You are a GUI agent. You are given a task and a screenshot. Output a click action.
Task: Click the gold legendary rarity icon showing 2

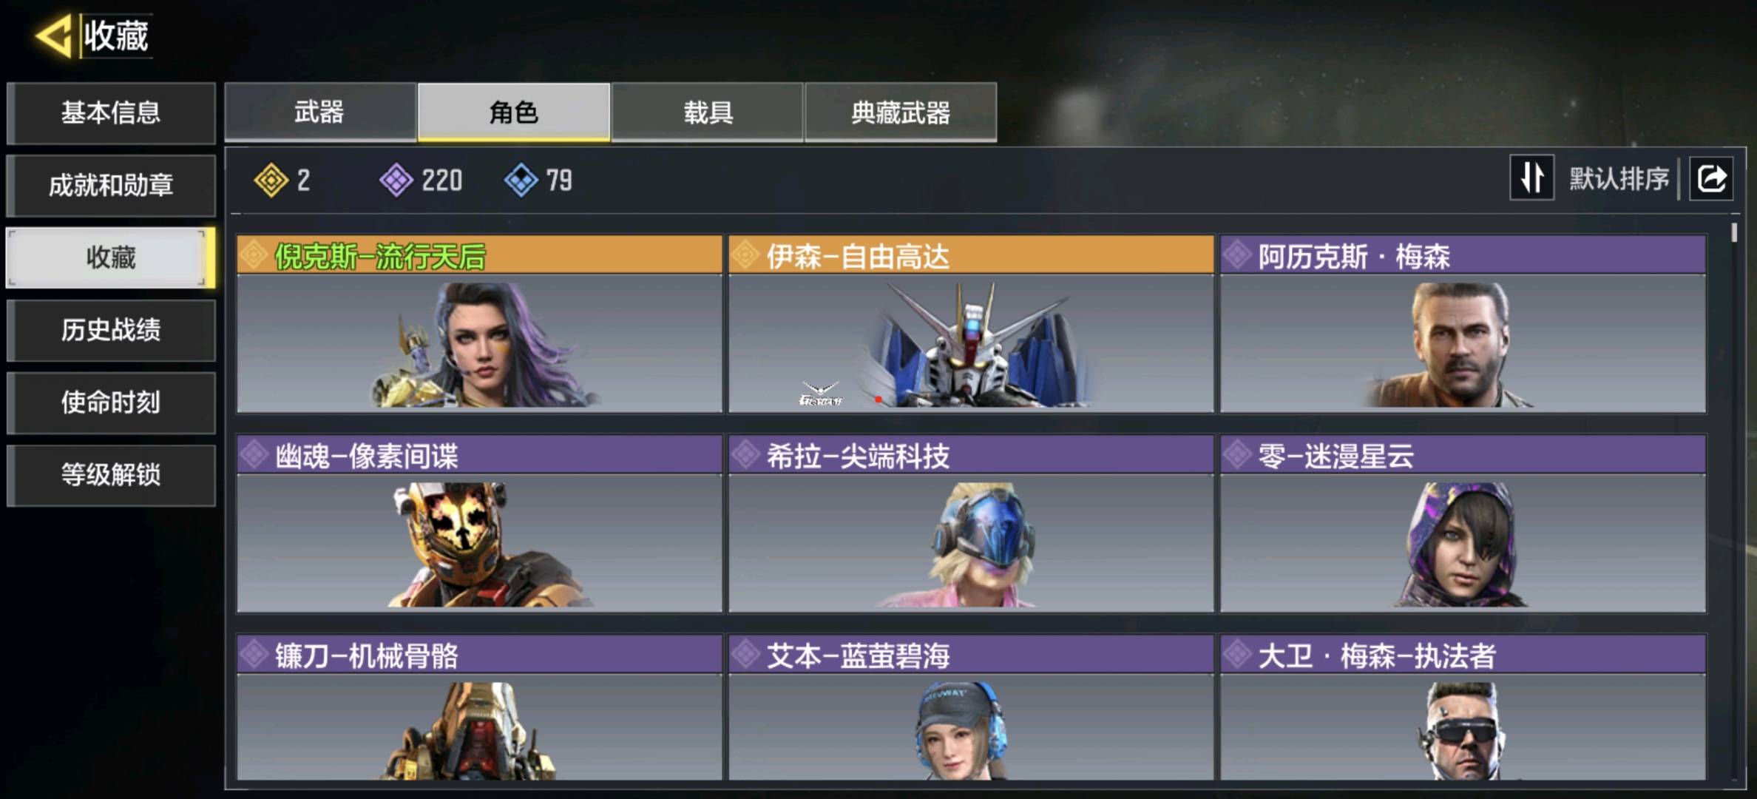pyautogui.click(x=271, y=180)
